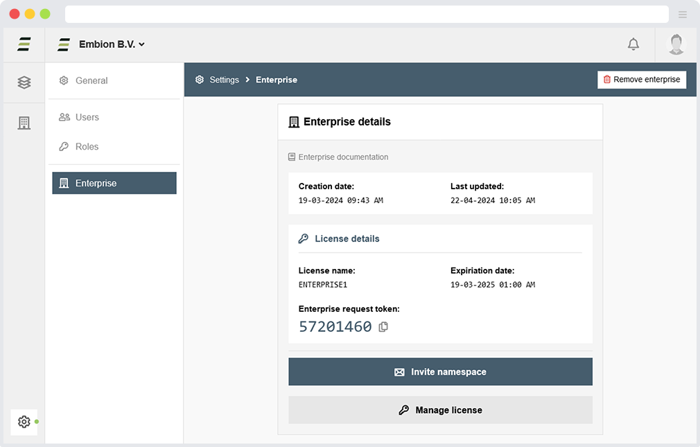The height and width of the screenshot is (447, 700).
Task: Open the user profile avatar
Action: tap(676, 44)
